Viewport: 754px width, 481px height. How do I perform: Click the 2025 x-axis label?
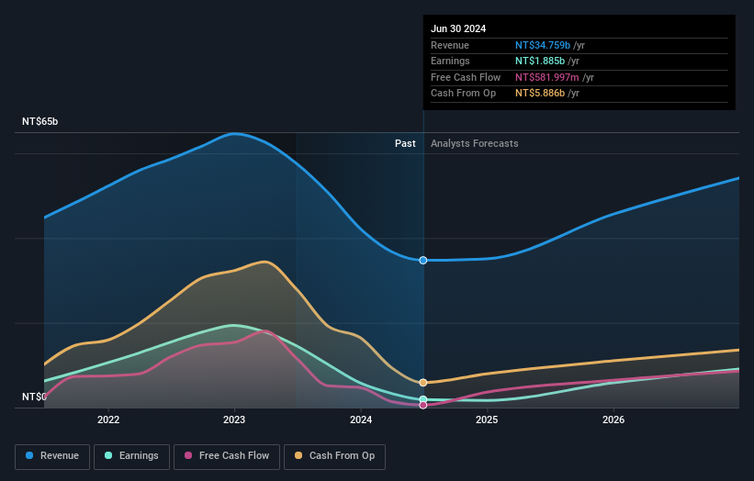click(487, 419)
